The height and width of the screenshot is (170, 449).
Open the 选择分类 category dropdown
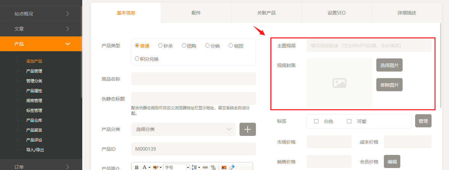tap(184, 129)
